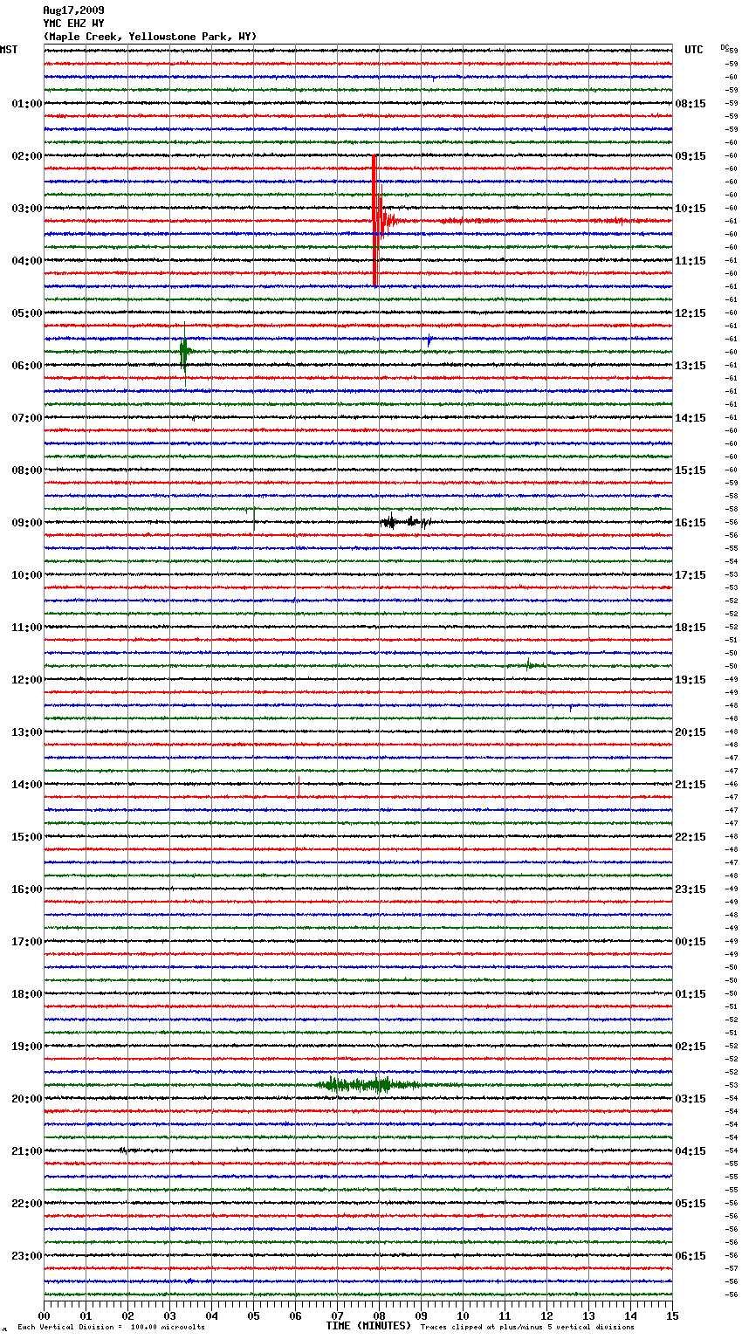Click the 19:15 UTC time label
Screen dimensions: 742x1339
(690, 680)
